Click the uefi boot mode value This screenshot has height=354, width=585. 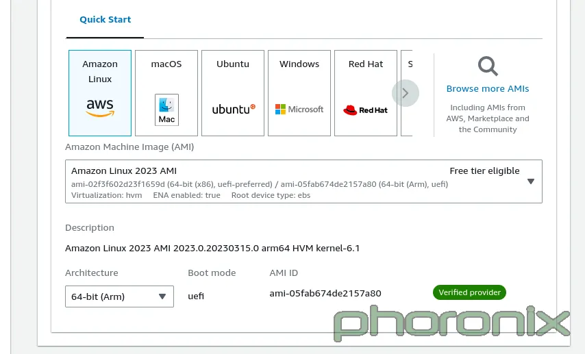tap(196, 296)
